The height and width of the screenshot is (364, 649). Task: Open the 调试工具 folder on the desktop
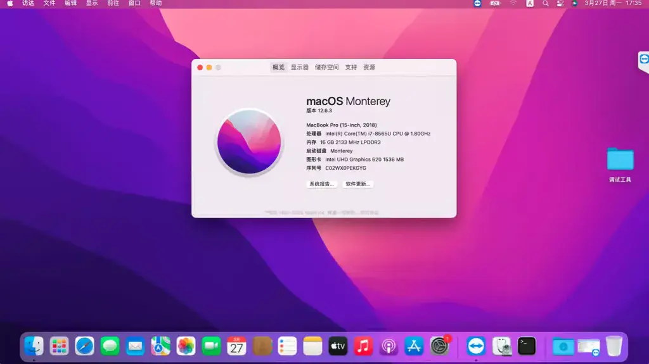620,164
